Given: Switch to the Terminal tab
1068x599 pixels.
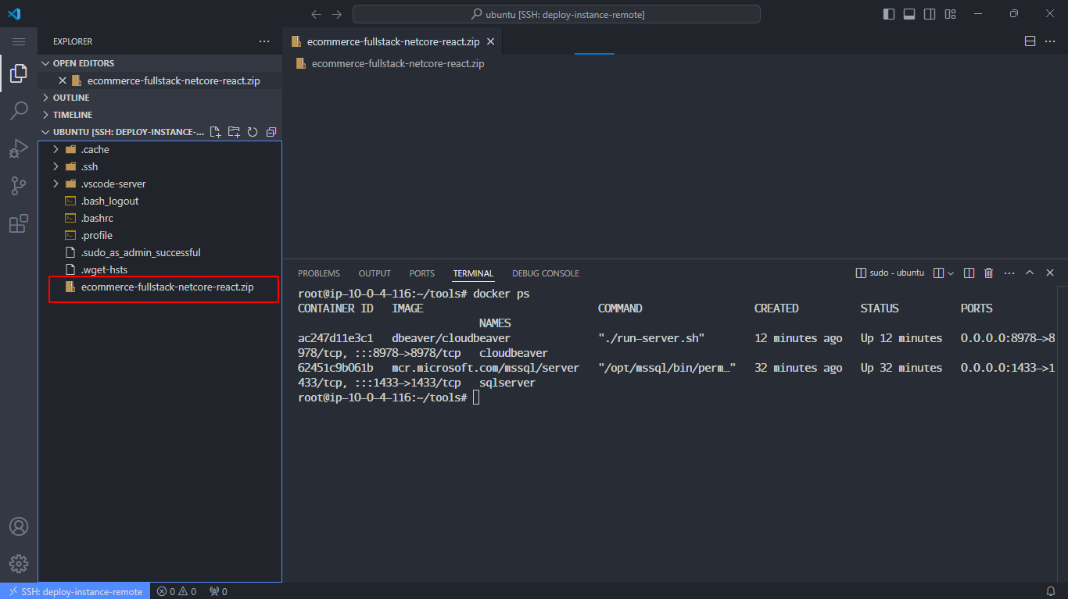Looking at the screenshot, I should 474,273.
